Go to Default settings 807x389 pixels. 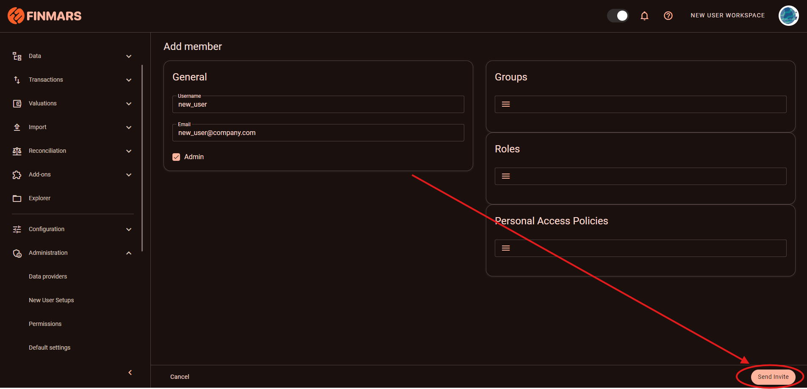(50, 348)
